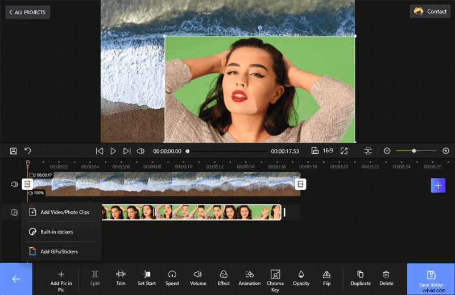Click the 00:00:17.53 total duration text
This screenshot has height=295, width=455.
[x=285, y=151]
